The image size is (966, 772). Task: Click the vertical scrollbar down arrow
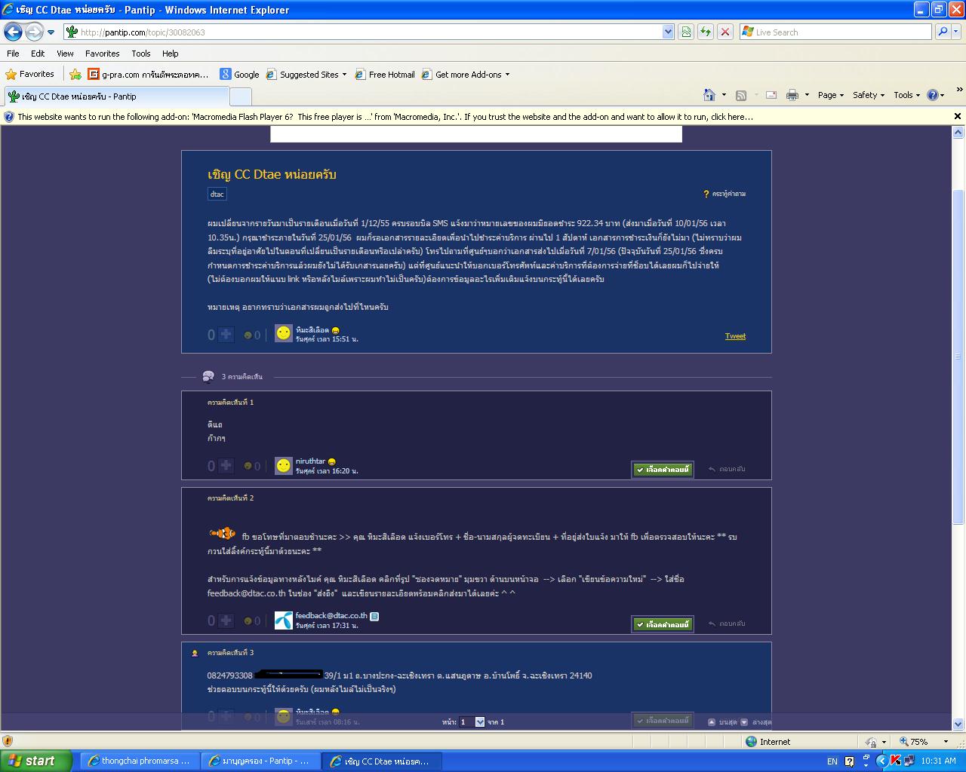pyautogui.click(x=958, y=725)
